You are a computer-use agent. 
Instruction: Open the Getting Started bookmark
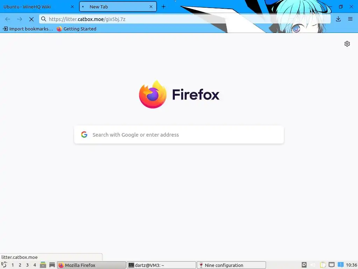[77, 29]
